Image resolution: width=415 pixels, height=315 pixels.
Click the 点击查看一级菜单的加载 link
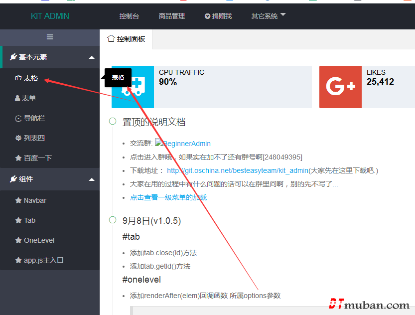click(168, 197)
